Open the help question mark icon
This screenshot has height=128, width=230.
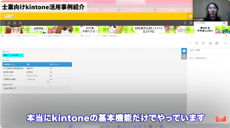tap(191, 23)
